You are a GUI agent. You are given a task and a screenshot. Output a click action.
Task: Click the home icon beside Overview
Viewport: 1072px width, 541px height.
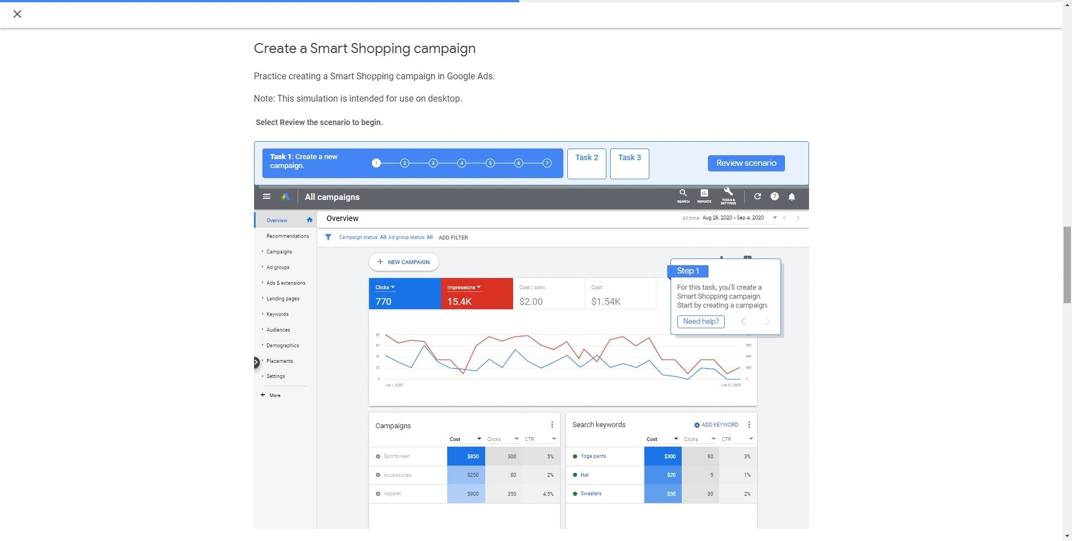click(309, 220)
